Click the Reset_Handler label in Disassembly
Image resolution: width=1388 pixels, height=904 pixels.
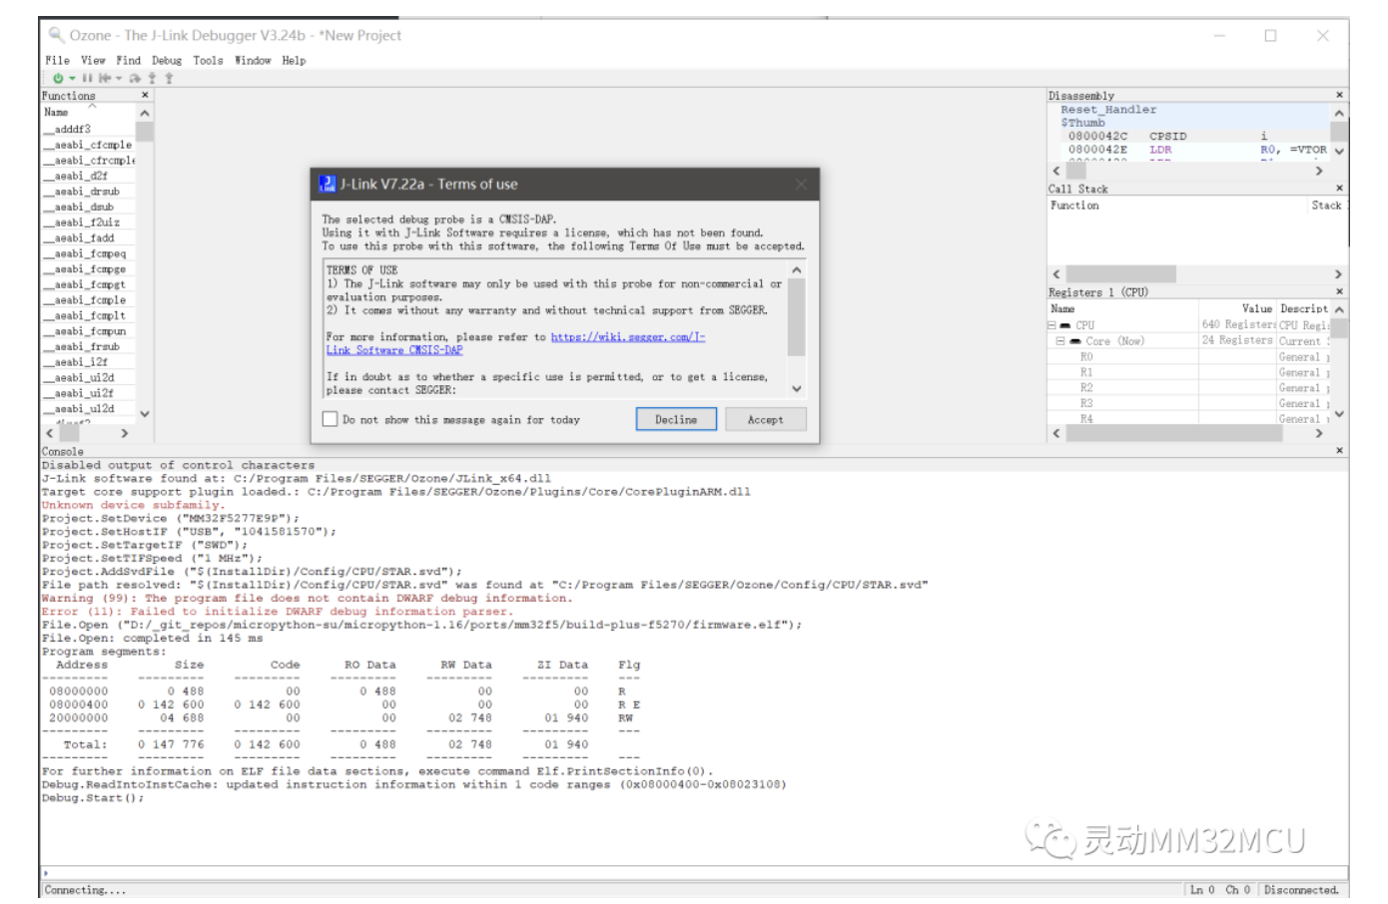click(1108, 110)
